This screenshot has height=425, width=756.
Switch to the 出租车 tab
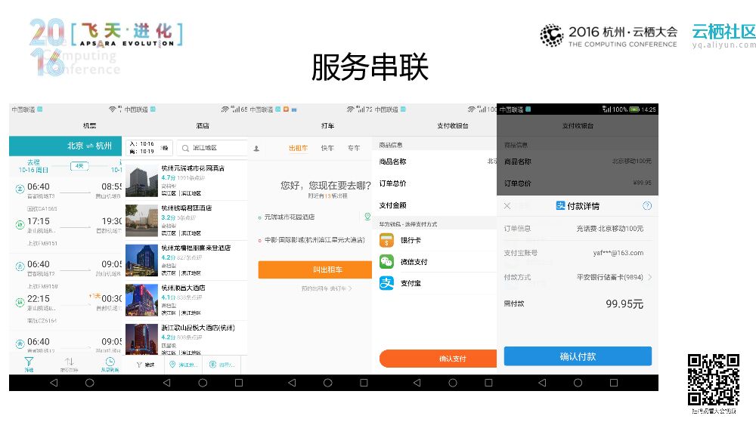click(x=299, y=148)
